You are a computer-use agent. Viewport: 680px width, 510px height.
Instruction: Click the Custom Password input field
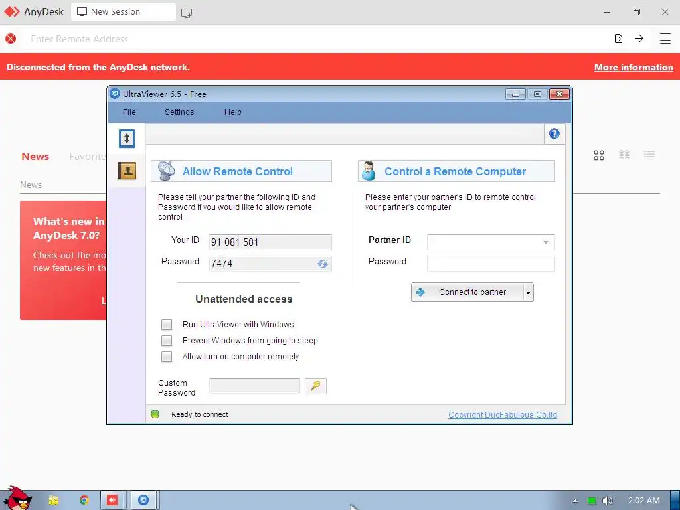pos(254,386)
